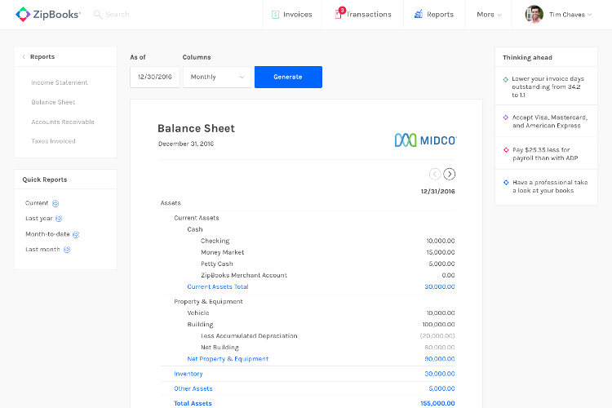Open the Columns Monthly dropdown

pyautogui.click(x=217, y=77)
